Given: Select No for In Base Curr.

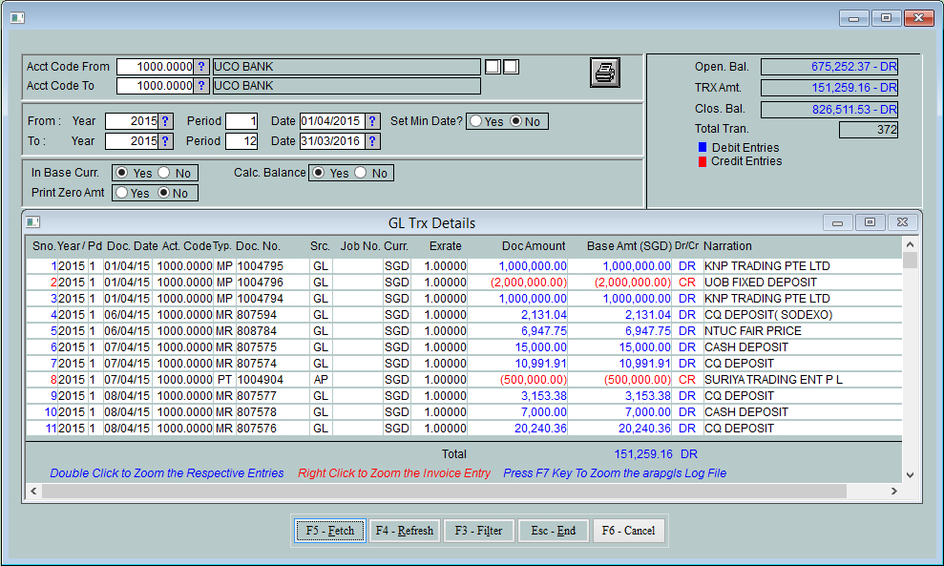Looking at the screenshot, I should (x=164, y=173).
